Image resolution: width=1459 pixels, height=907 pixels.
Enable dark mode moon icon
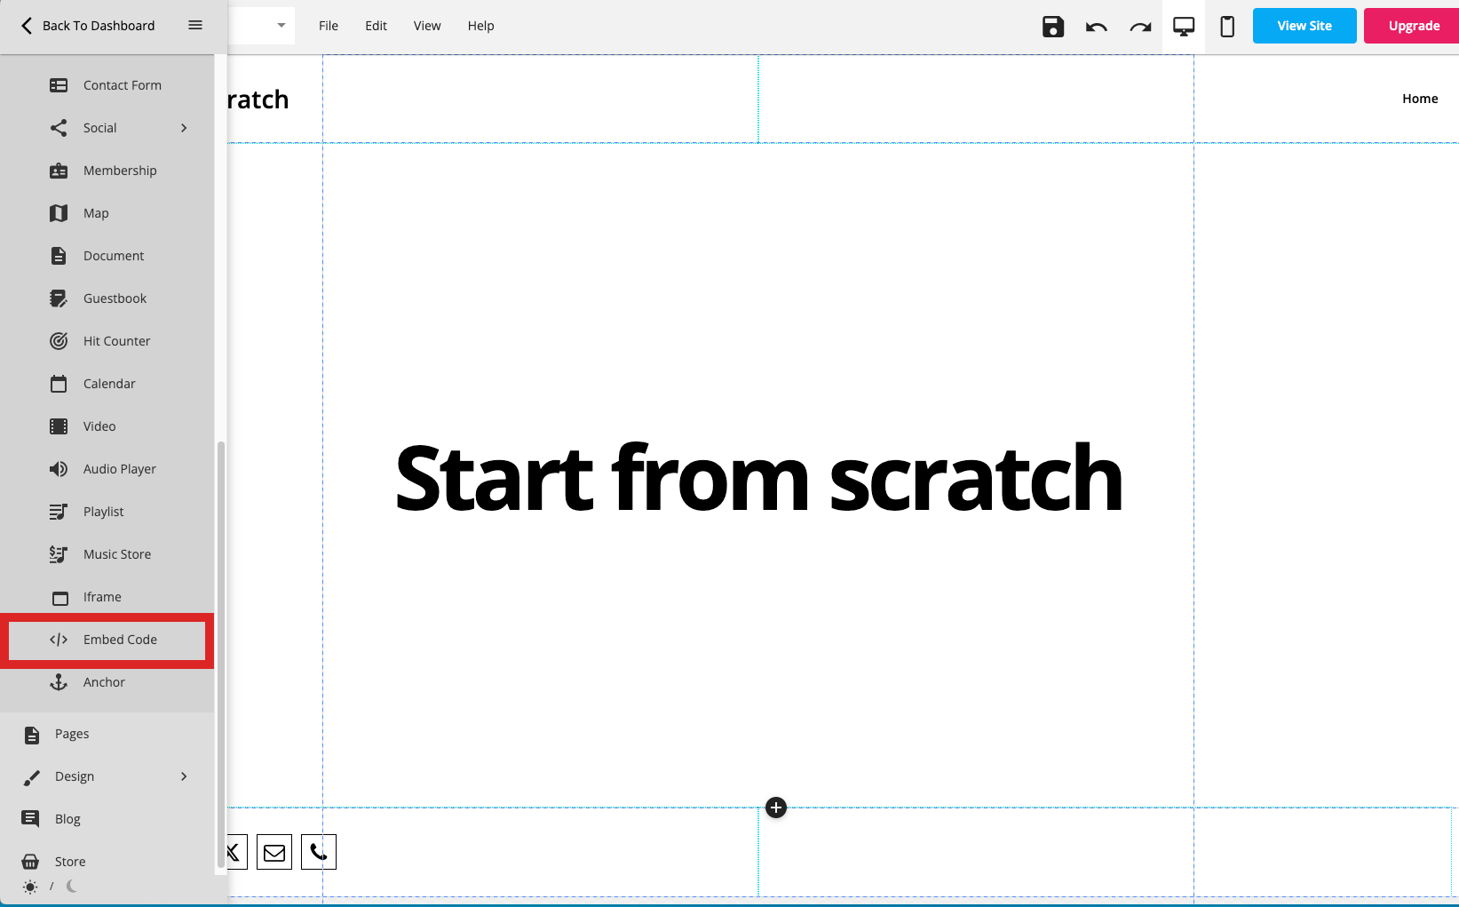click(72, 886)
